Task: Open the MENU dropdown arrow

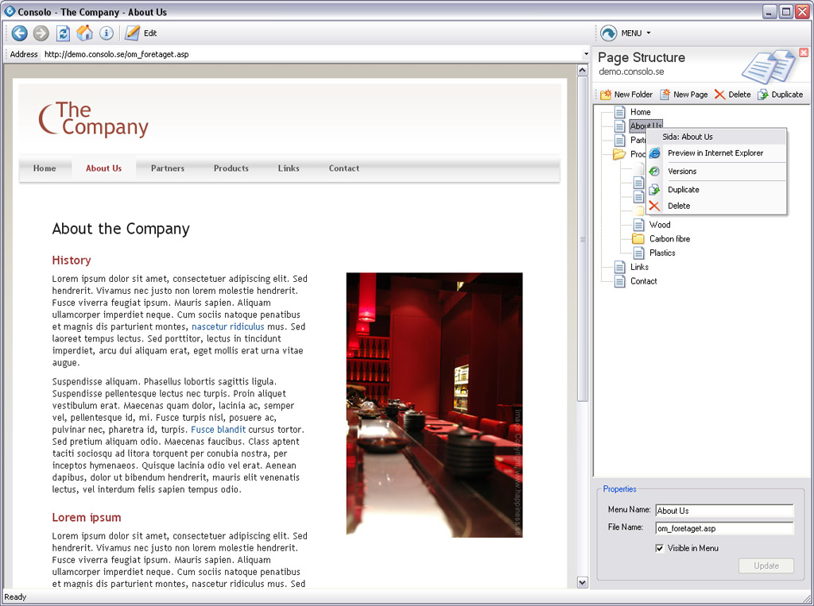Action: click(649, 33)
